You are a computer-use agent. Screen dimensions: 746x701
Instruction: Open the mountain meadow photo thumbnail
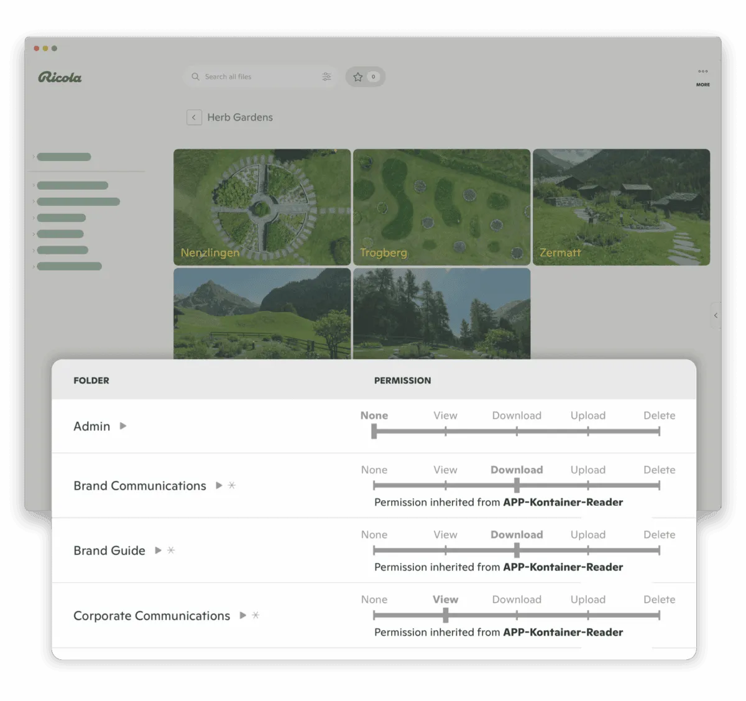pyautogui.click(x=262, y=313)
